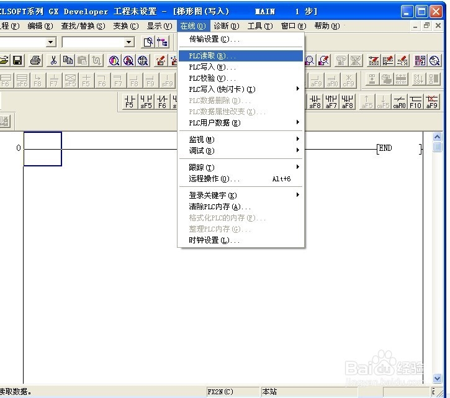Open the device search magnifier icon
Screen dimensions: 450x398
pyautogui.click(x=114, y=60)
